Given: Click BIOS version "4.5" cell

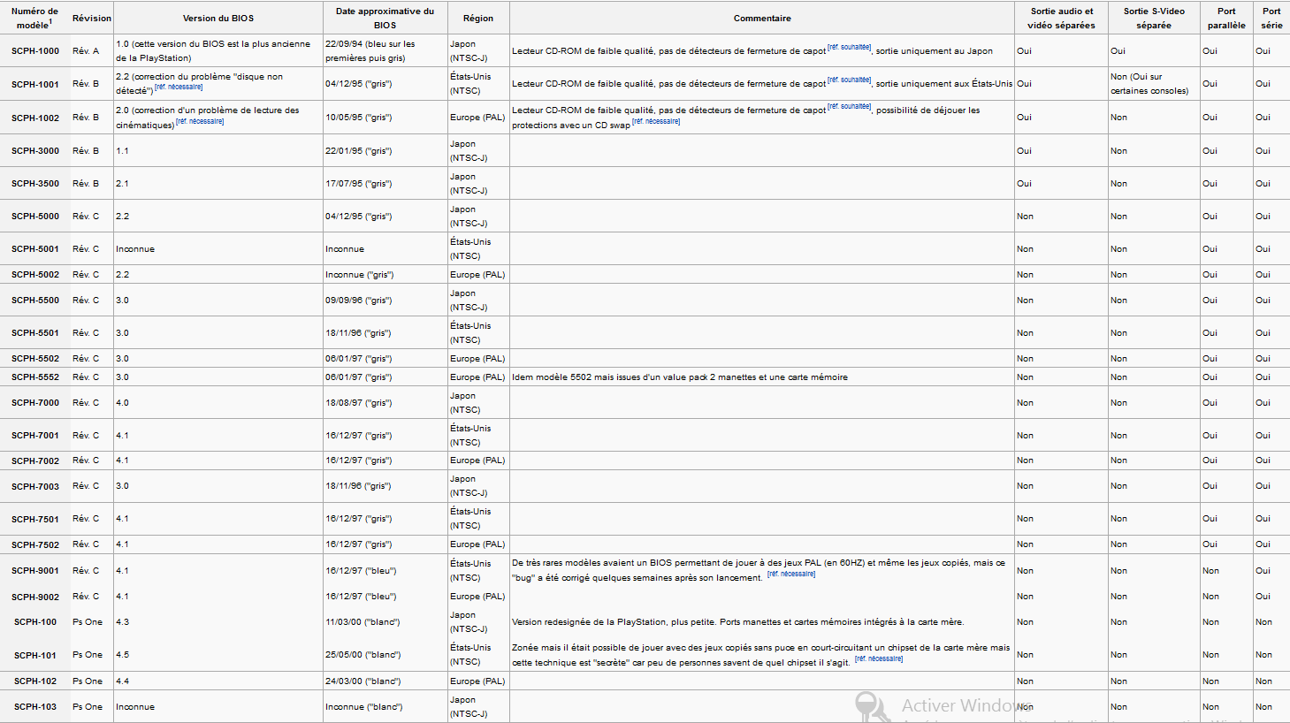Looking at the screenshot, I should 218,656.
